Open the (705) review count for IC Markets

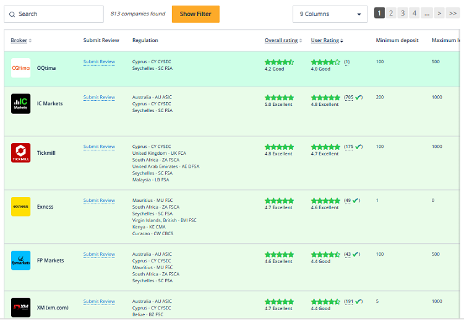click(x=349, y=97)
